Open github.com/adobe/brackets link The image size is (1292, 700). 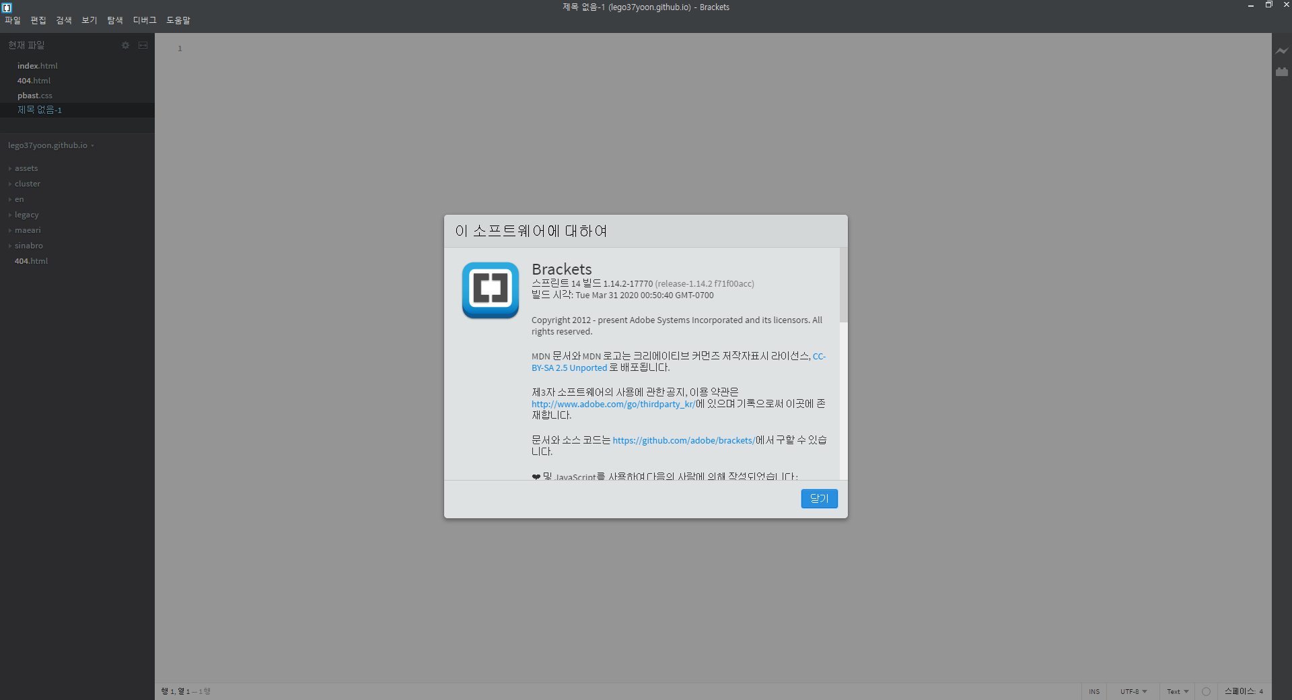point(684,440)
